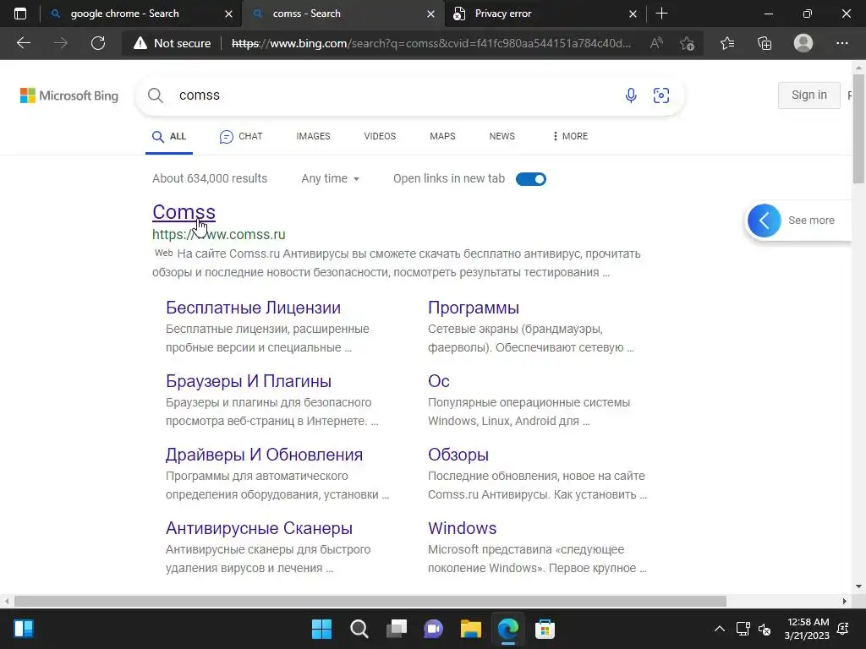Start voice search with the microphone icon
Viewport: 866px width, 649px height.
(631, 95)
